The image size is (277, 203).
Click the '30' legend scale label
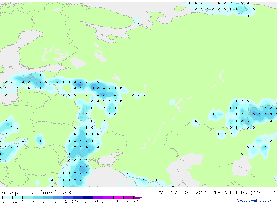(95, 201)
